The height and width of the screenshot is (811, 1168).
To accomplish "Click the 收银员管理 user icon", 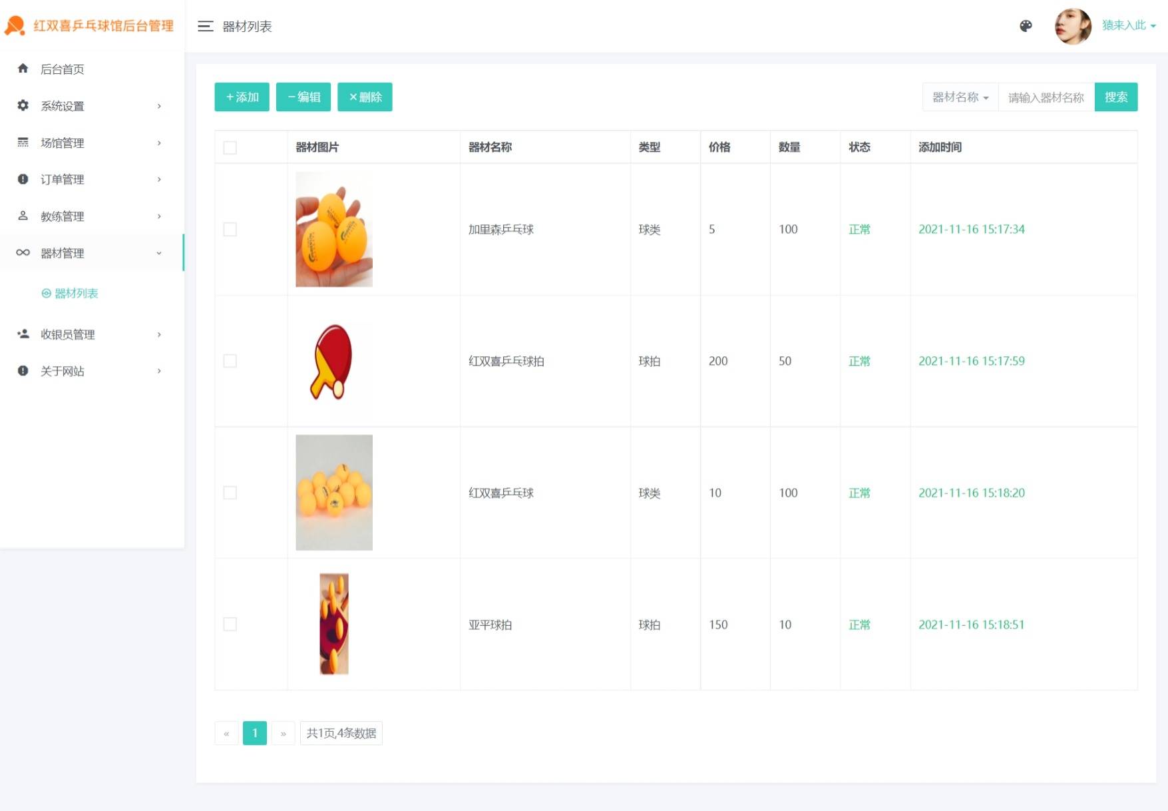I will coord(23,334).
